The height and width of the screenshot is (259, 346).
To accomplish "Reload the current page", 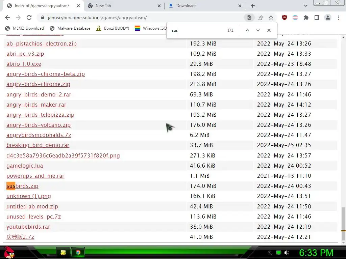I will click(x=29, y=18).
